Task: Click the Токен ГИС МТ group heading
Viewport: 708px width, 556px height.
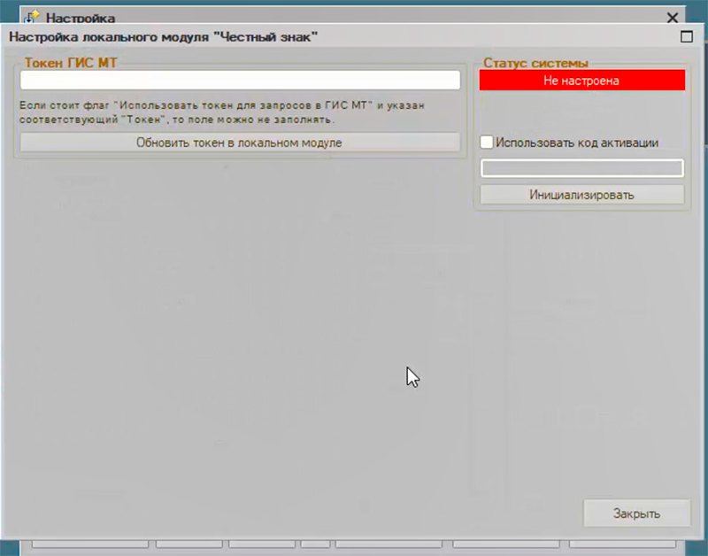Action: 71,63
